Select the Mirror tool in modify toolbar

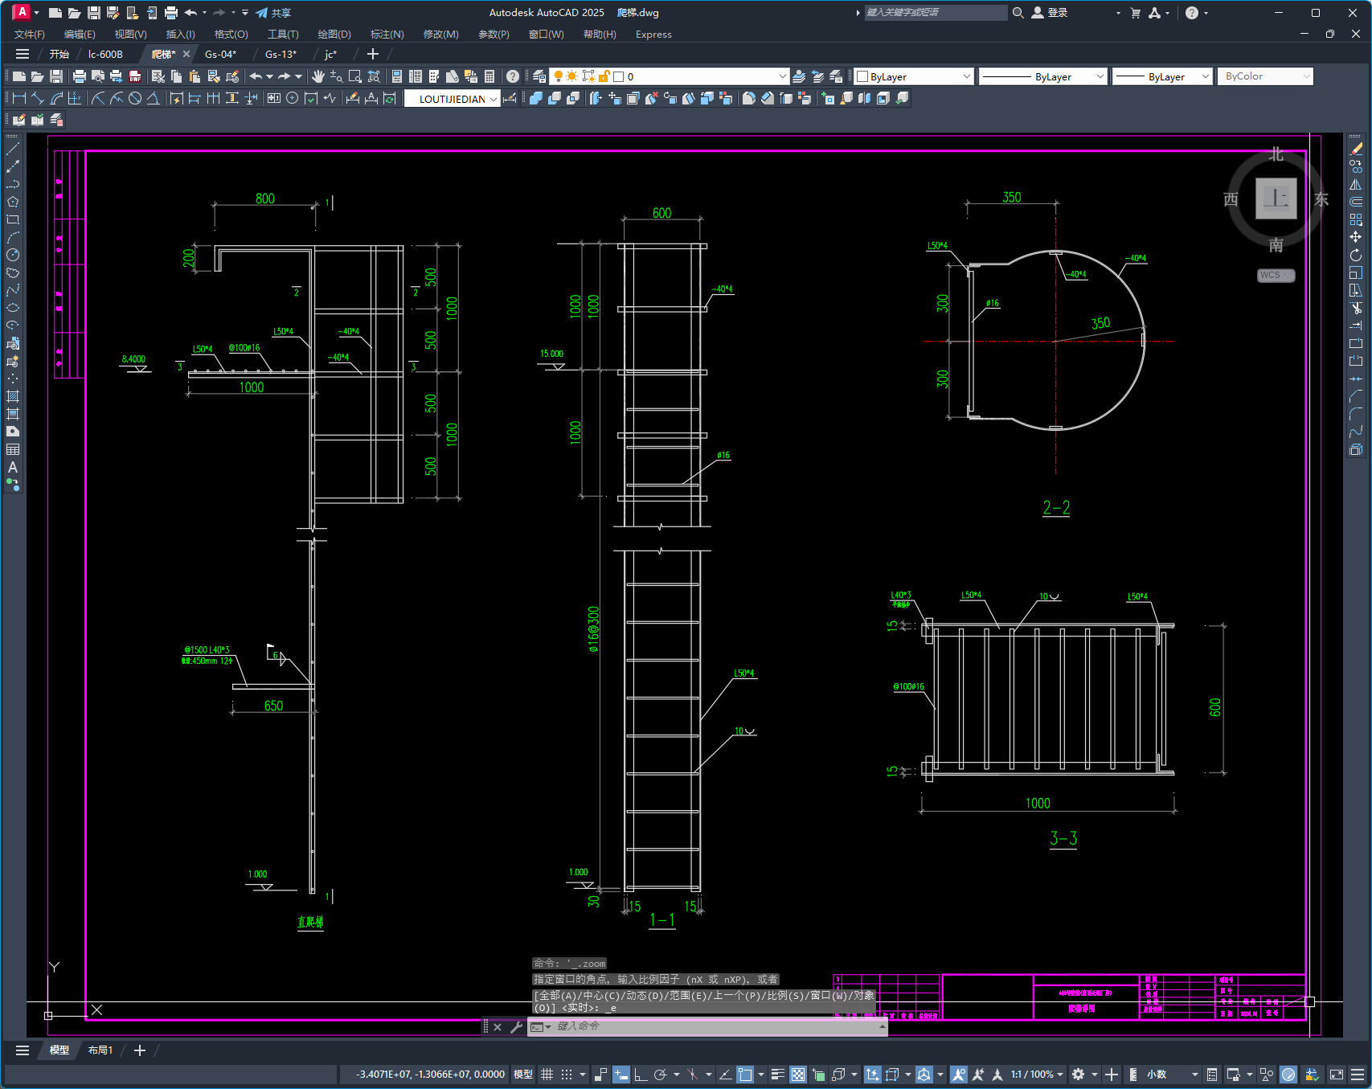click(x=1356, y=184)
